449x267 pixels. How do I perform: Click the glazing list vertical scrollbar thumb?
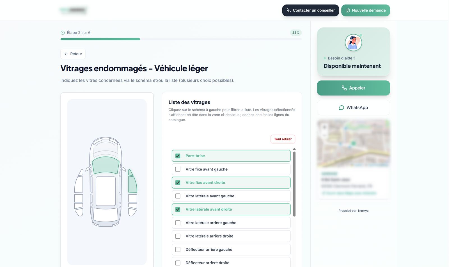pos(294,184)
